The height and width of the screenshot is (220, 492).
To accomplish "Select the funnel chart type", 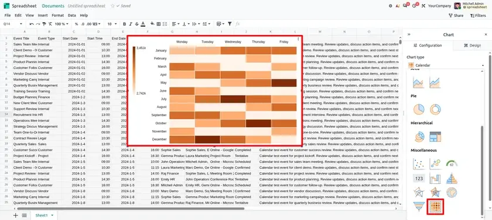I will click(x=419, y=207).
